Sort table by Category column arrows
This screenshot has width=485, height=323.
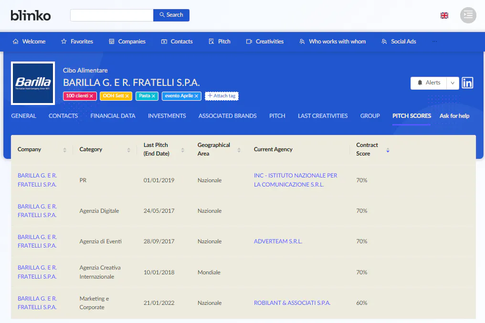(129, 150)
